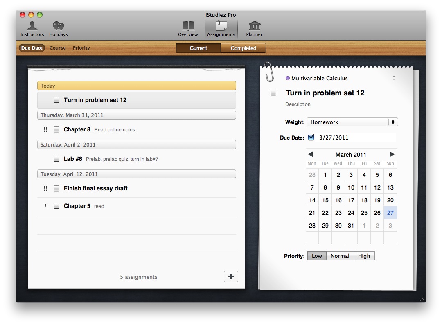
Task: Check off the Lab #8 assignment
Action: point(56,159)
